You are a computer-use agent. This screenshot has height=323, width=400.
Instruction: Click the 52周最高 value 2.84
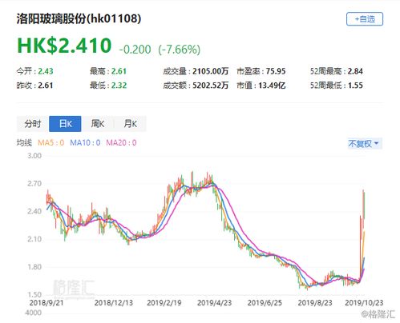tap(355, 71)
